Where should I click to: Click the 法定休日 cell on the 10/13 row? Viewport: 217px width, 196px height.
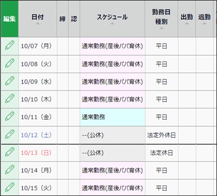point(161,153)
